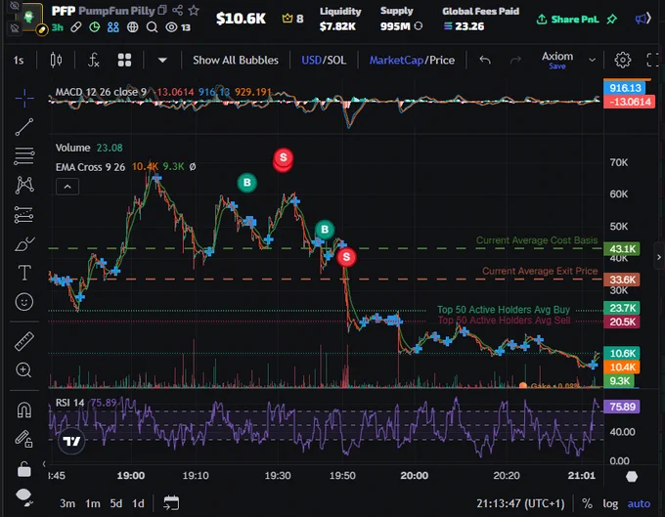This screenshot has width=665, height=517.
Task: Open candlestick chart type selector
Action: [x=56, y=61]
